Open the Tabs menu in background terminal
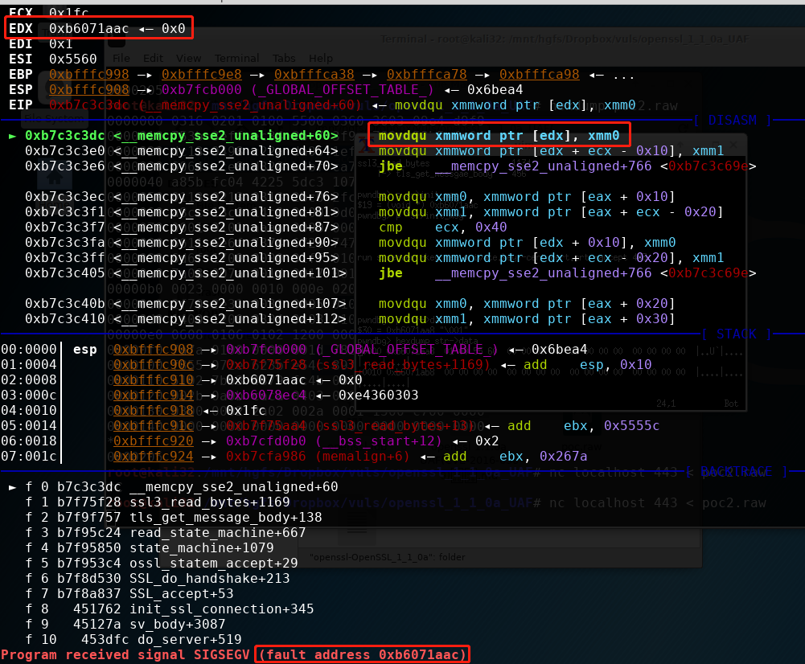Viewport: 805px width, 664px height. pyautogui.click(x=284, y=58)
